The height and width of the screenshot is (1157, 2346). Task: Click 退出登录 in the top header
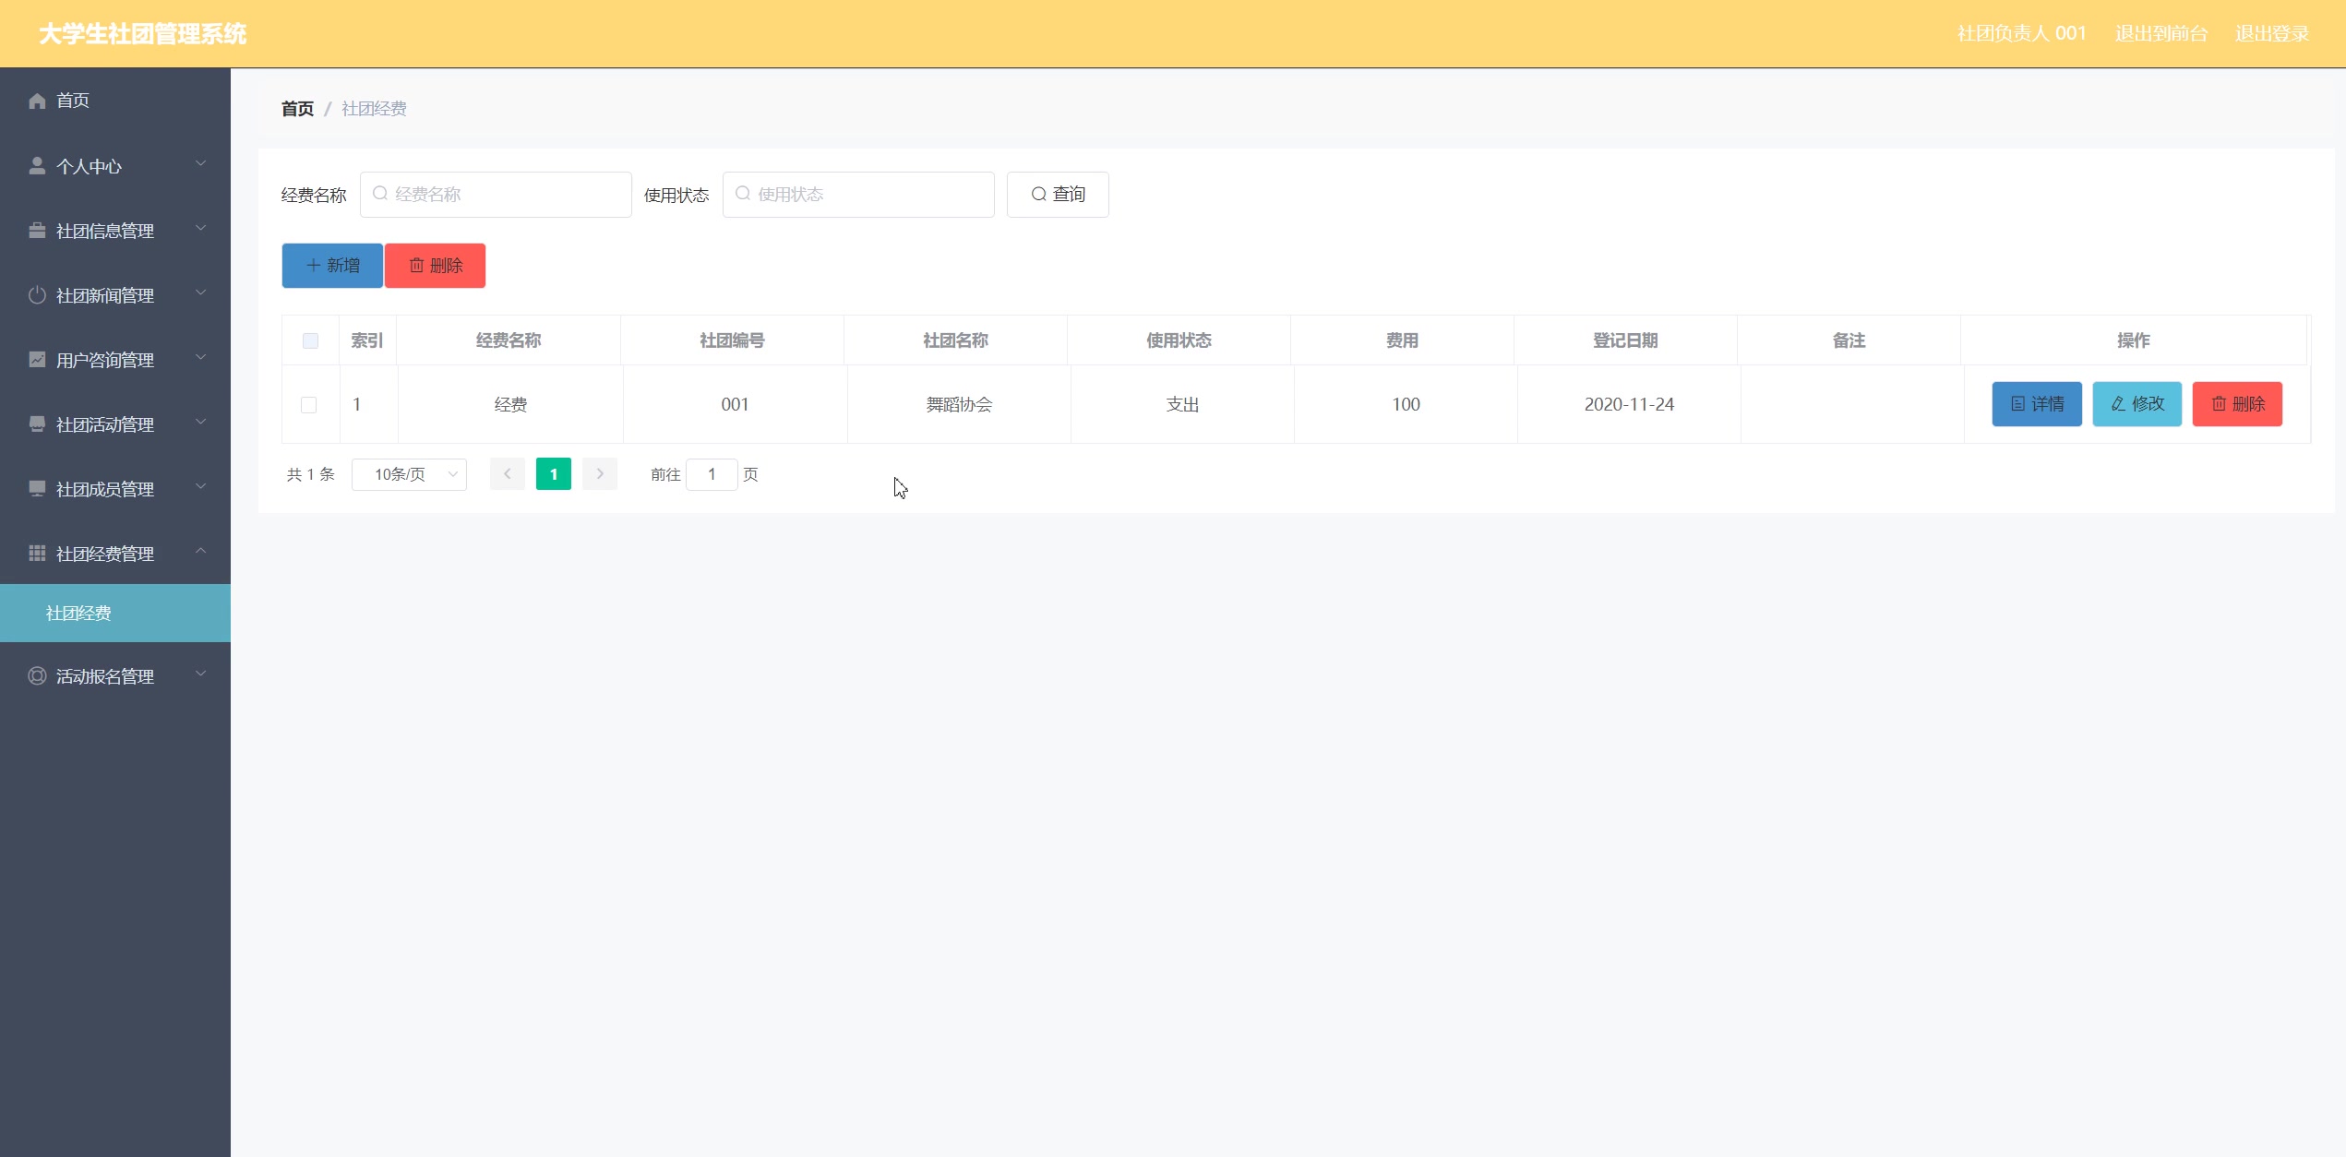(x=2271, y=34)
